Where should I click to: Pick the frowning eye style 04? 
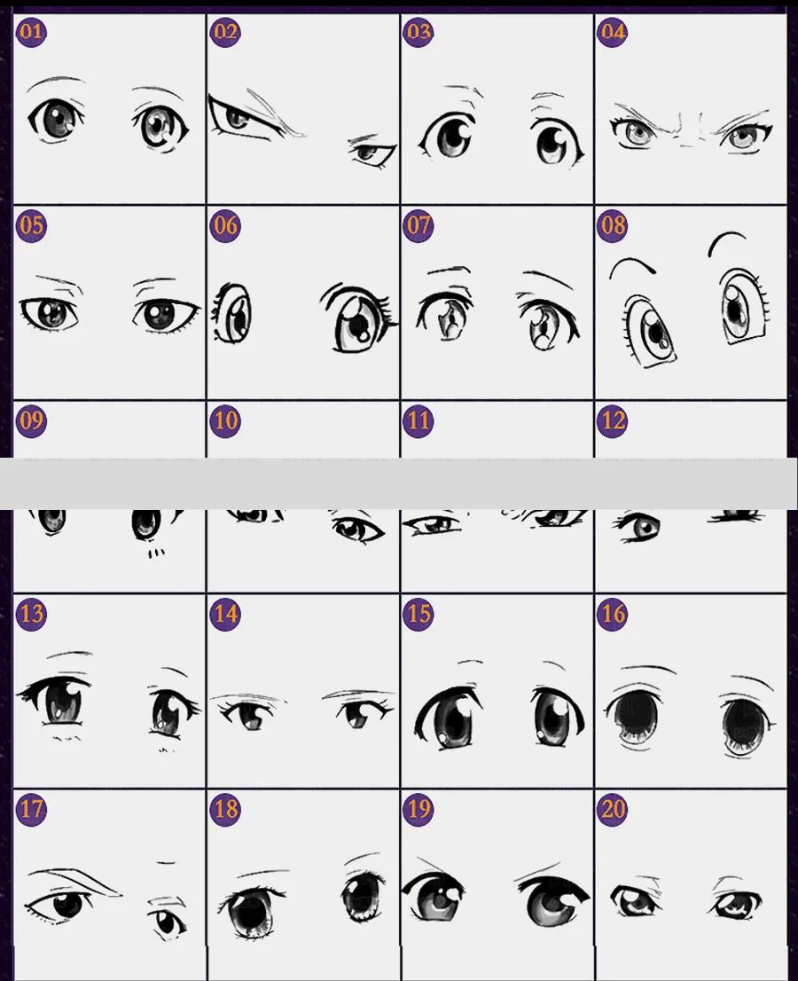tap(691, 108)
